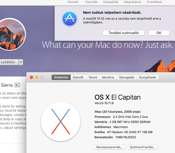Click iMac (20 hüvelykes, 2008 eleje) text
The image size is (175, 153).
point(117,112)
